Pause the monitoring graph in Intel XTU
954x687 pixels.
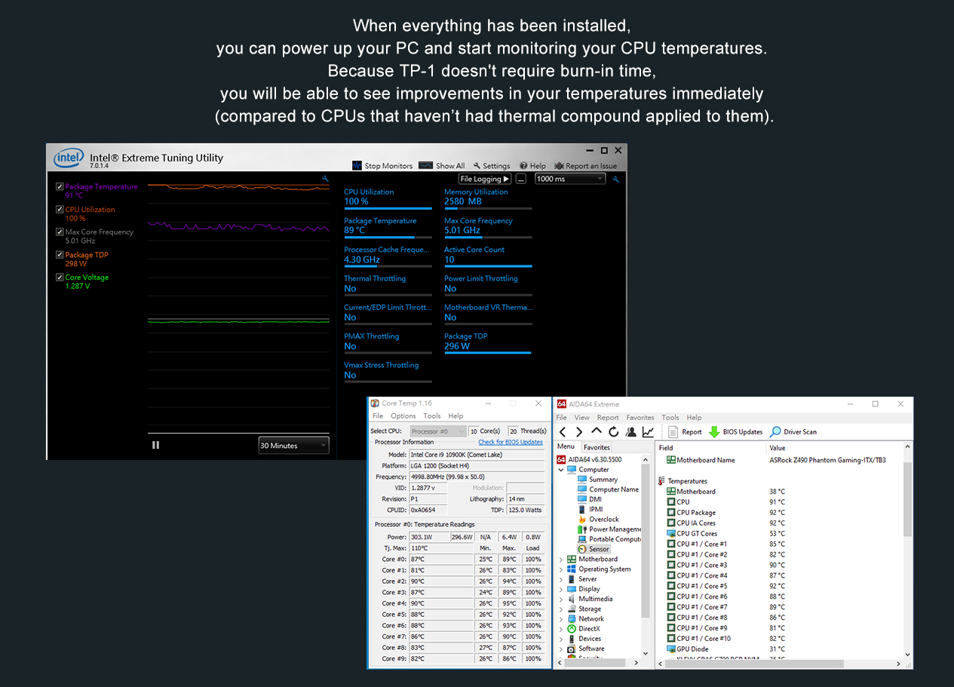click(155, 445)
